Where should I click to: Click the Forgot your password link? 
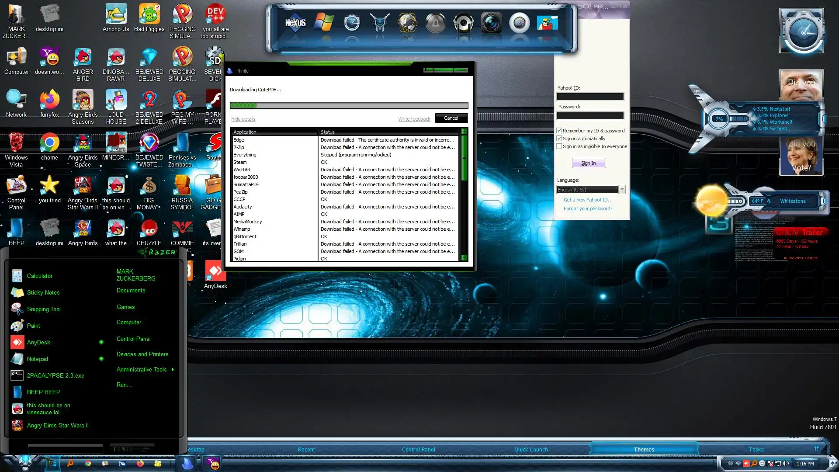pos(588,208)
